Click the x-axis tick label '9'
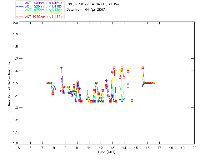This screenshot has width=200, height=160. click(66, 148)
